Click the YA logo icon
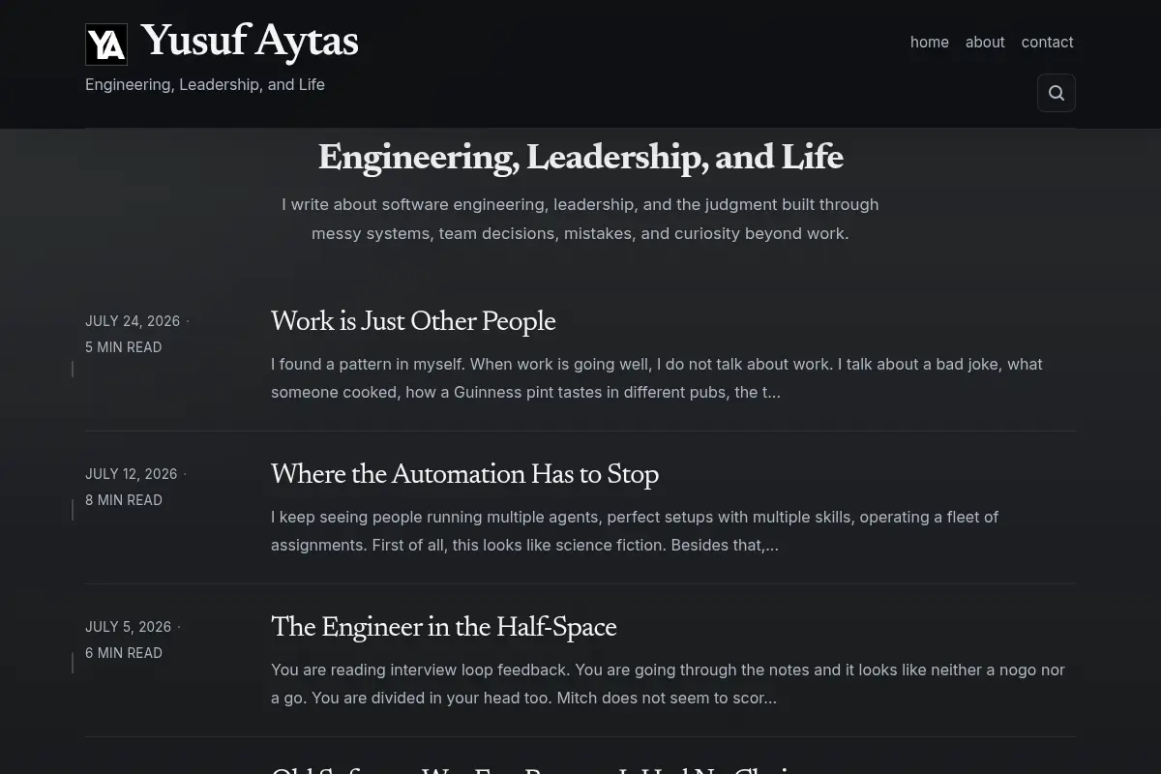This screenshot has height=774, width=1161. point(106,45)
